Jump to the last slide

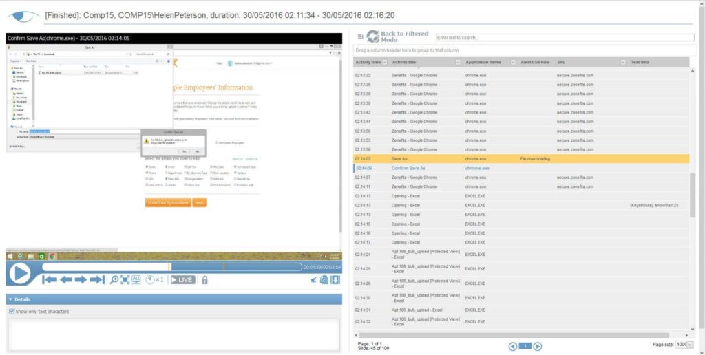(x=97, y=279)
